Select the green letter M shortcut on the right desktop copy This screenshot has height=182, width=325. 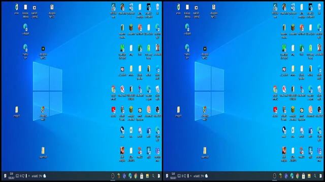[284, 49]
